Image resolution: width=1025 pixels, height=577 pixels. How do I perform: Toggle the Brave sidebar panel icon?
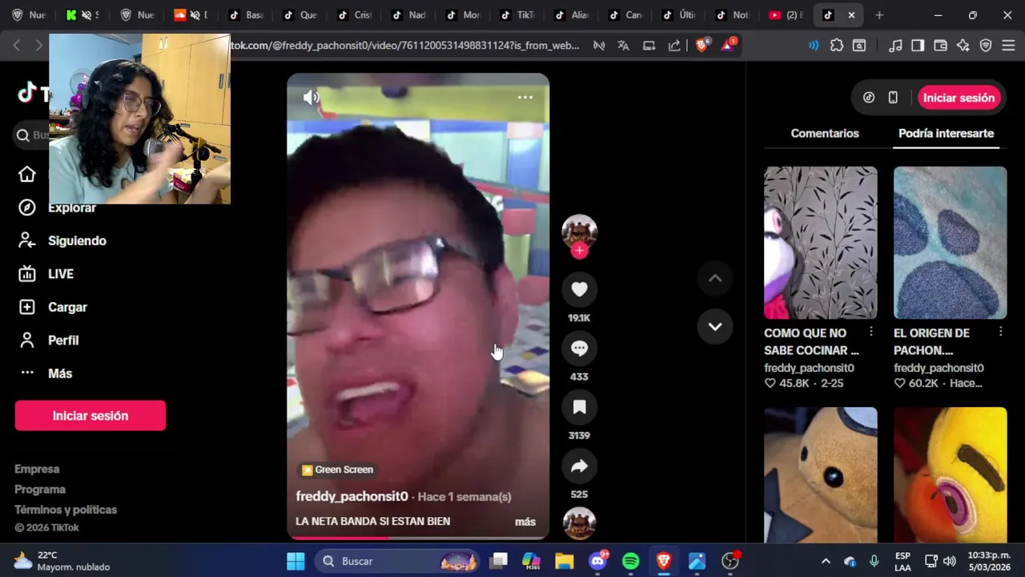coord(918,46)
